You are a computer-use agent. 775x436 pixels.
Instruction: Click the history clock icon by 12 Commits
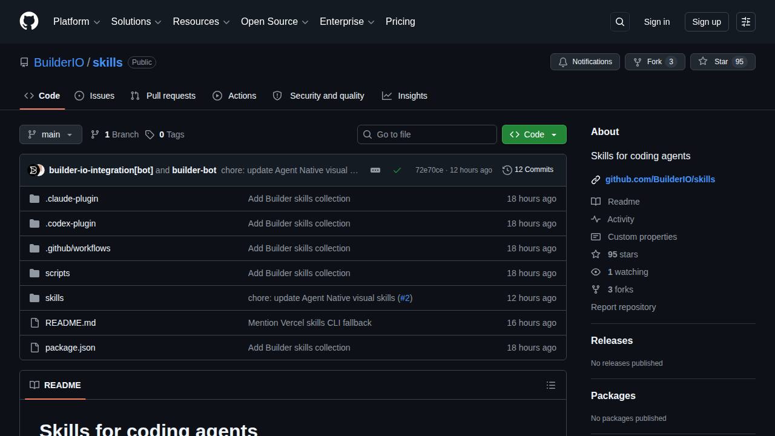pyautogui.click(x=507, y=170)
